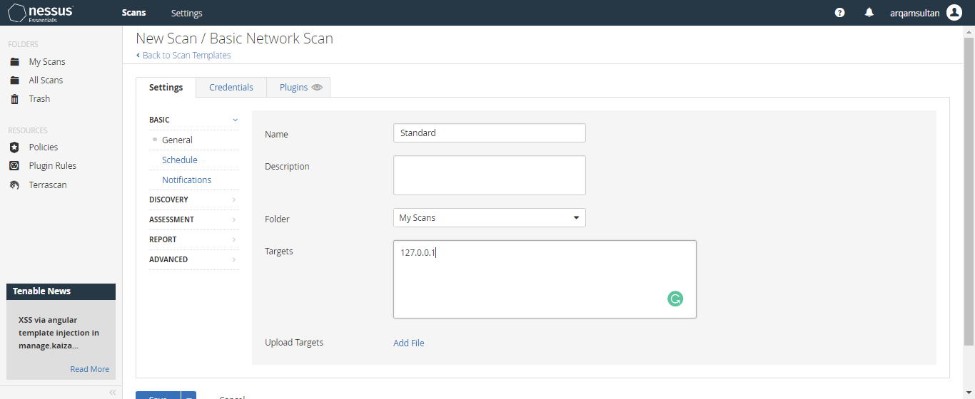Viewport: 975px width, 399px height.
Task: Click the Policies shield icon
Action: tap(14, 147)
